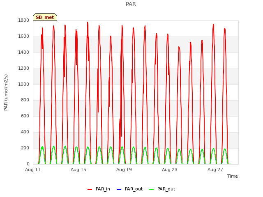The image size is (263, 197).
Task: Click the x-axis title Time
Action: tap(232, 176)
